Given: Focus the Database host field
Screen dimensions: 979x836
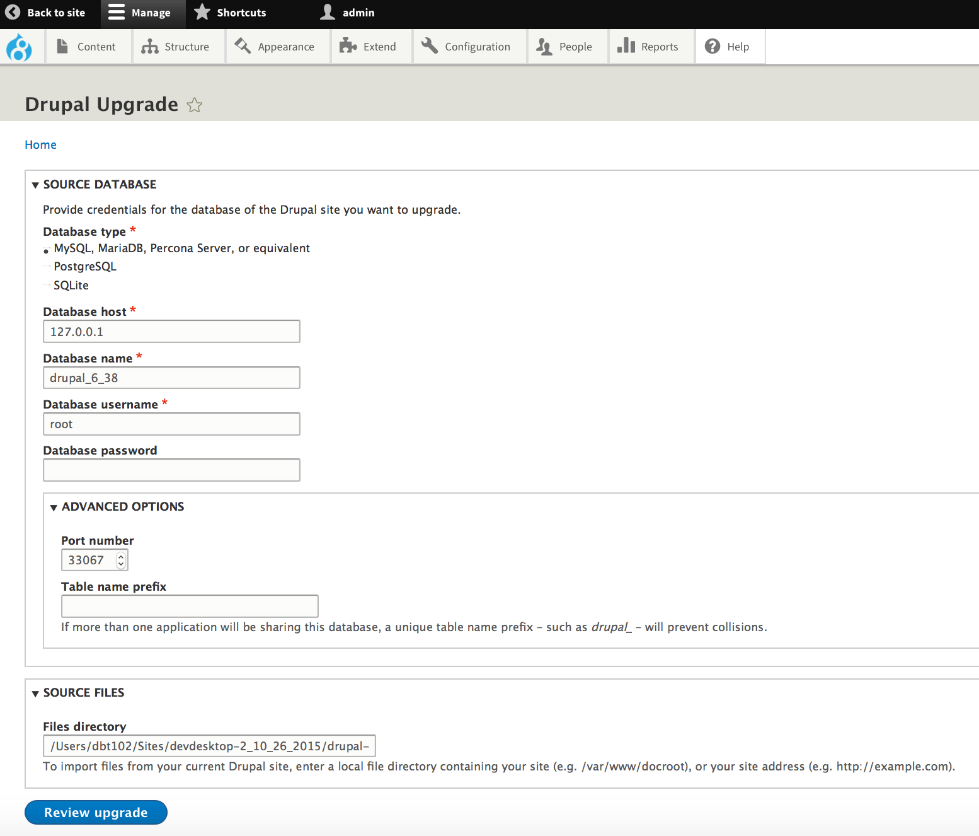Looking at the screenshot, I should point(171,332).
